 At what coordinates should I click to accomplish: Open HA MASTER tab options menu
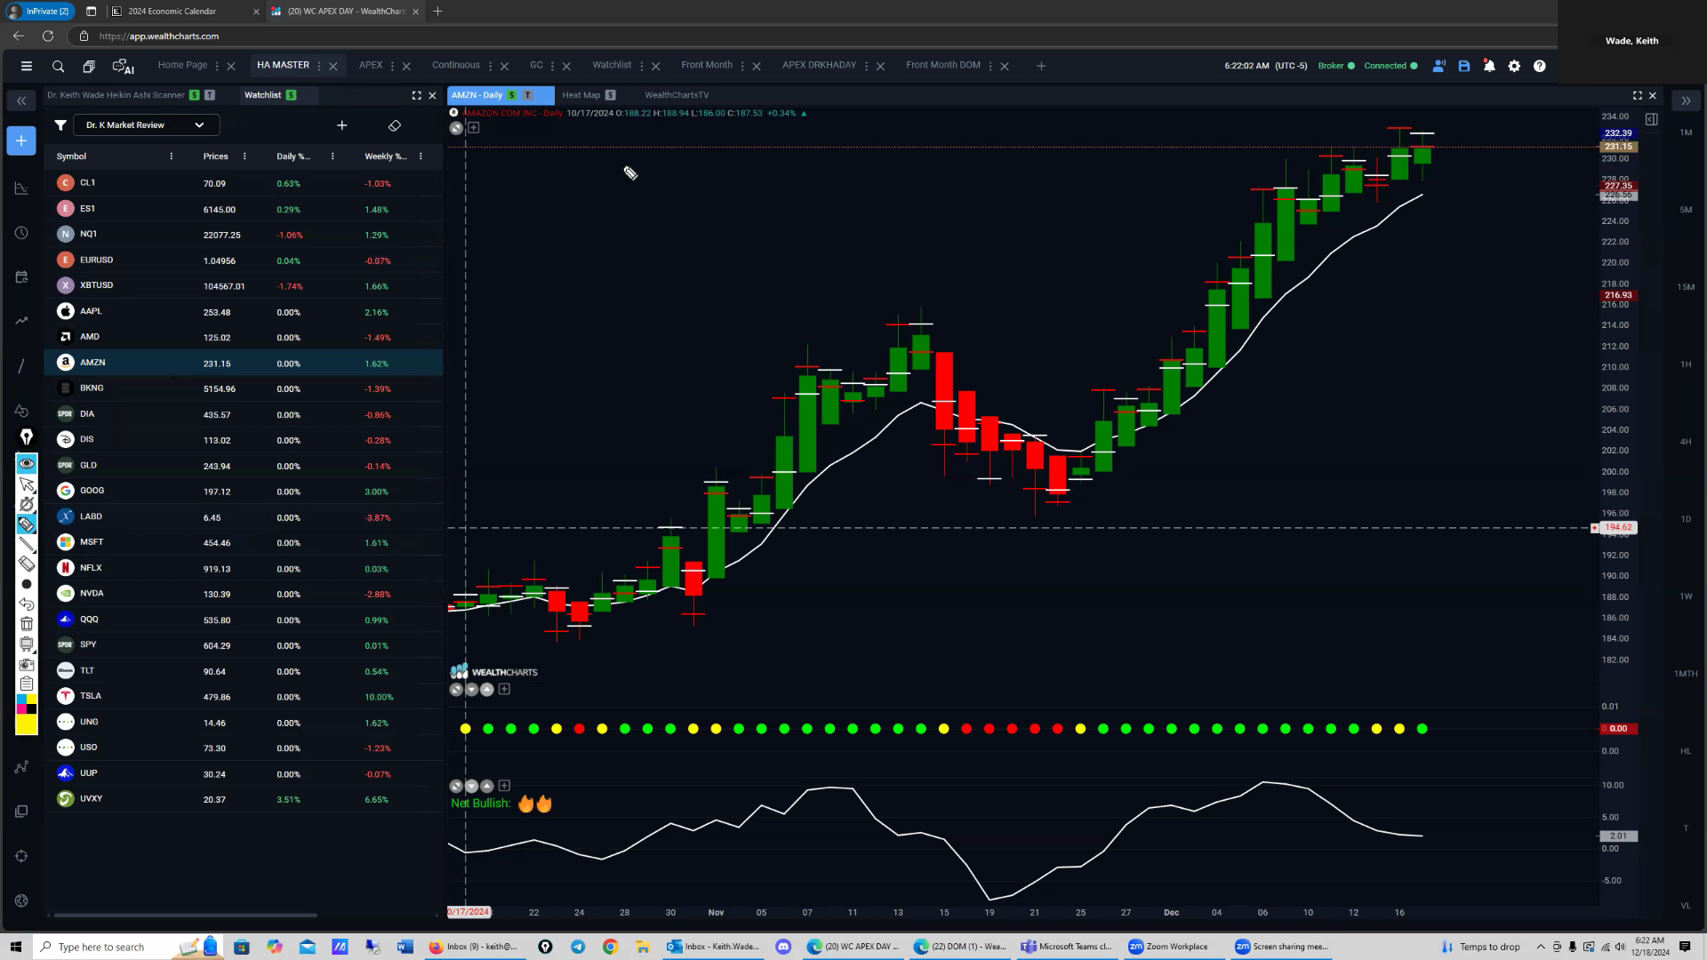click(319, 66)
